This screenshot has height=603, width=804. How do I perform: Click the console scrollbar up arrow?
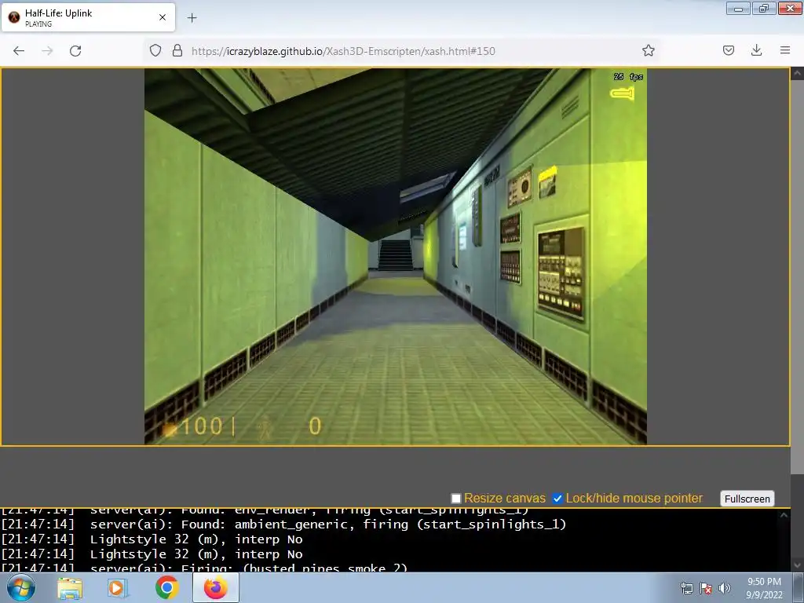click(x=784, y=515)
